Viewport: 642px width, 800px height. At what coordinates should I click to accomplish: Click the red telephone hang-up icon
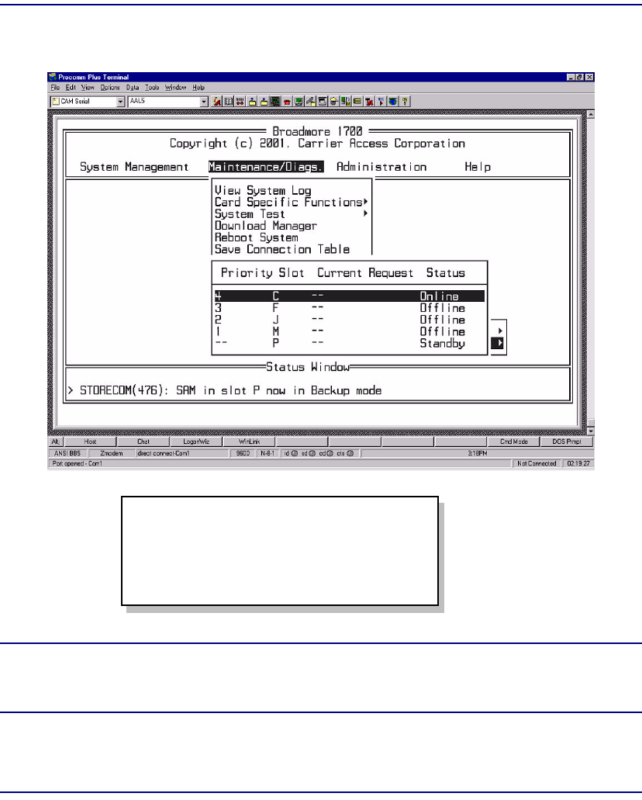[287, 102]
